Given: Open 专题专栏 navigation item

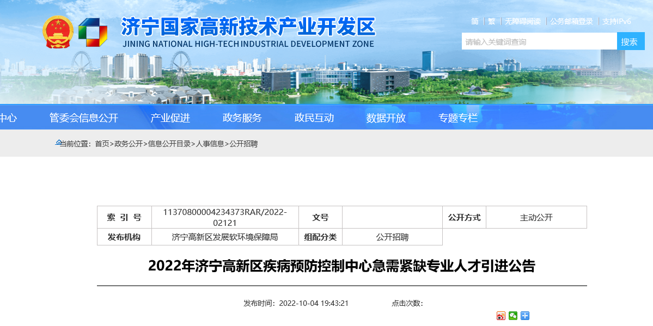Looking at the screenshot, I should 457,118.
